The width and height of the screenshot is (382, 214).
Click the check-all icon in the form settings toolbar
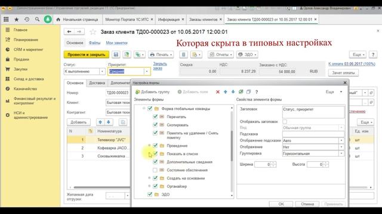241,92
